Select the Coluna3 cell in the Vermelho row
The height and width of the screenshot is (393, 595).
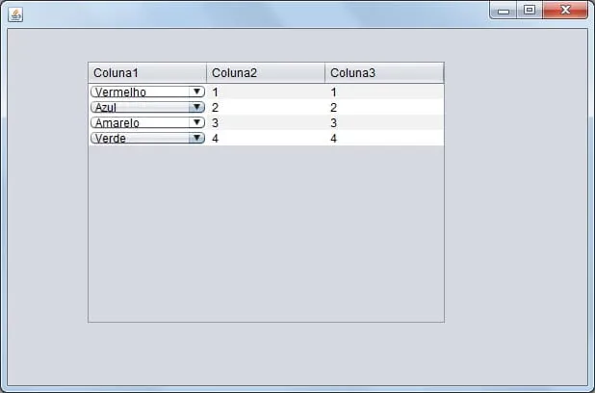384,92
